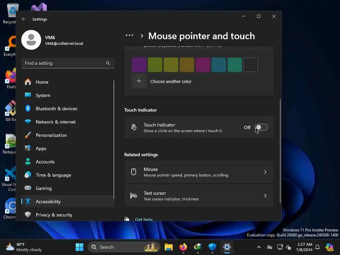The image size is (340, 255).
Task: Click the Settings gear icon in the taskbar
Action: click(x=227, y=247)
